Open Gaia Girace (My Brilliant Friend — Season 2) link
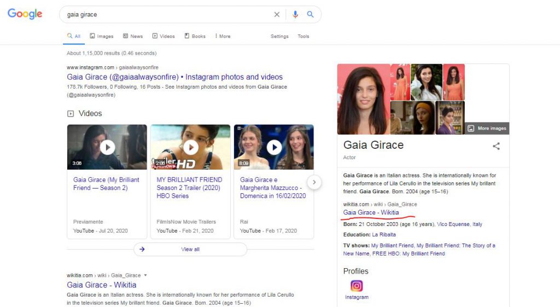560x307 pixels. pos(106,184)
